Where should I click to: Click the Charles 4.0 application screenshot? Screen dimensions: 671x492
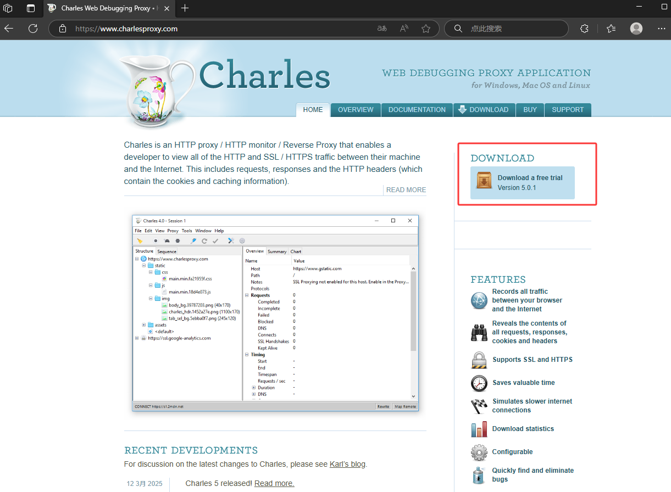click(275, 313)
